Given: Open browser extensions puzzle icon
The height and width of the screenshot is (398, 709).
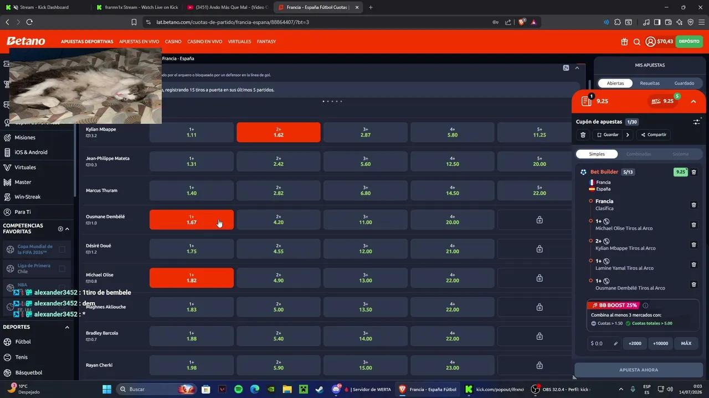Looking at the screenshot, I should pyautogui.click(x=616, y=22).
